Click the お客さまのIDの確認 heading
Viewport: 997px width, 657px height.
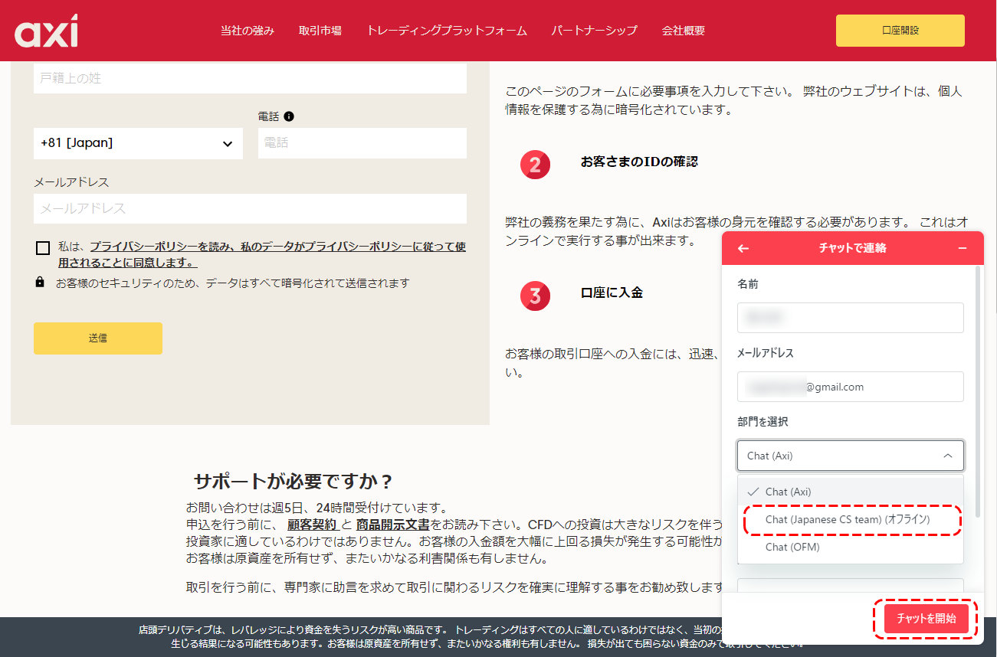[639, 162]
